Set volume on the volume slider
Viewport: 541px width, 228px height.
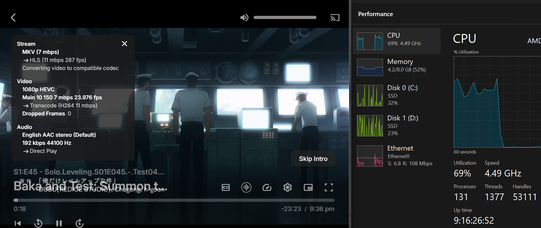tap(285, 18)
